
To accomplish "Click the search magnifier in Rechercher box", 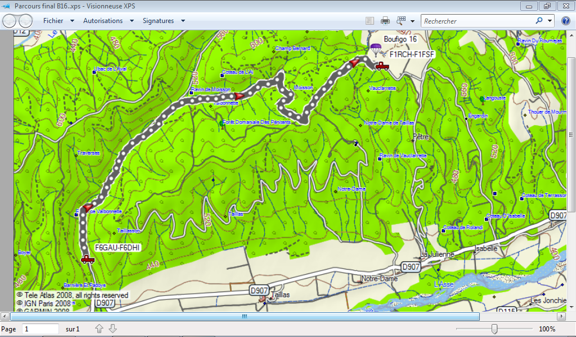I will (x=539, y=21).
